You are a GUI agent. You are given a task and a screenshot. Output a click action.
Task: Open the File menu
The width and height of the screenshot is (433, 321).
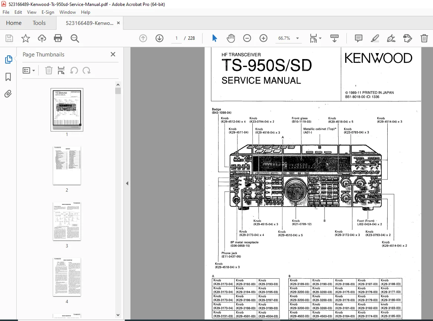6,12
